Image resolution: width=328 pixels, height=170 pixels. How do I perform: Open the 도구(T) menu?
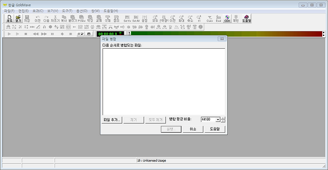67,11
